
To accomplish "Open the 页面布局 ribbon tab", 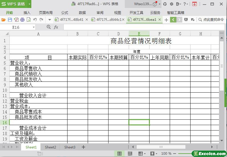I will (x=46, y=13).
